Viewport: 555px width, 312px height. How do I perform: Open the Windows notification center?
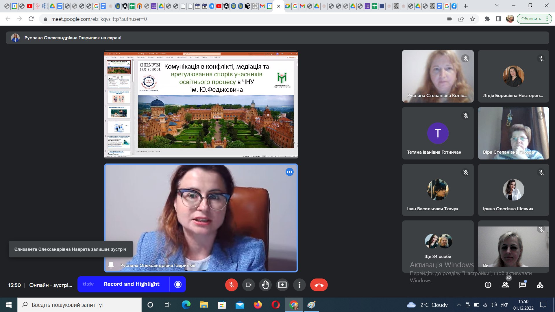click(543, 305)
